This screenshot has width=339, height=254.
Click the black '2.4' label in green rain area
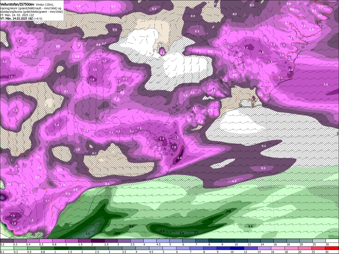click(x=182, y=233)
